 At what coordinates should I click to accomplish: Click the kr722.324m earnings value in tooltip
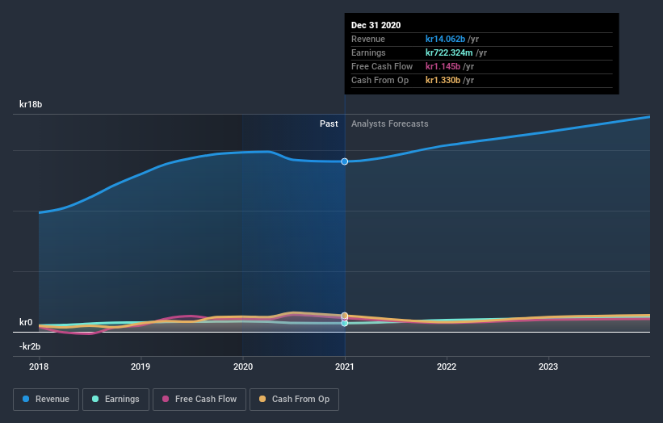pyautogui.click(x=449, y=52)
